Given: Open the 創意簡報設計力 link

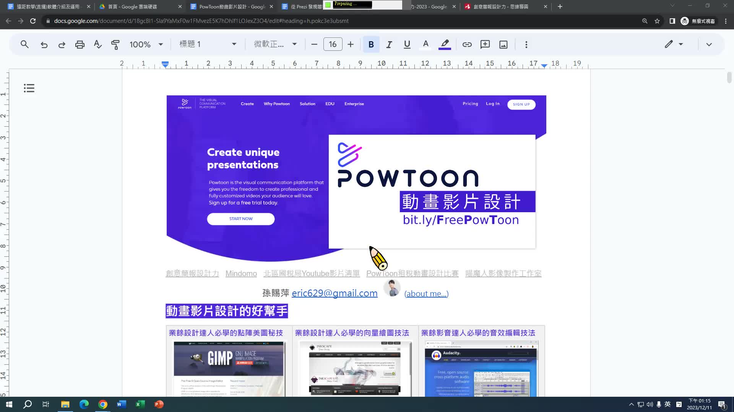Looking at the screenshot, I should [192, 274].
